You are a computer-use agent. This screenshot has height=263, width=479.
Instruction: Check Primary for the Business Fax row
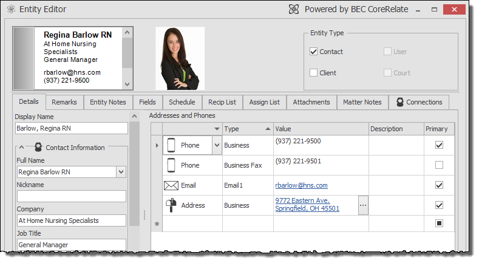click(x=439, y=165)
